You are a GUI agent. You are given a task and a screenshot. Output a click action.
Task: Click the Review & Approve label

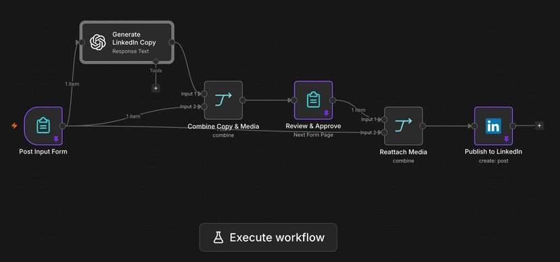click(313, 126)
